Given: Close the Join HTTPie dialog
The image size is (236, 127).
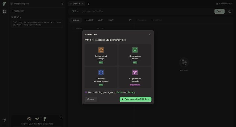Looking at the screenshot, I should 150,34.
